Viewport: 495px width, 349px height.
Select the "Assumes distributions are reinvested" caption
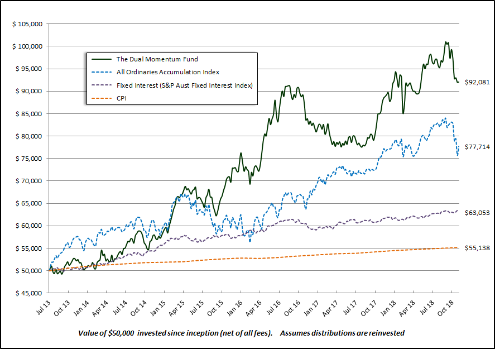(x=342, y=333)
